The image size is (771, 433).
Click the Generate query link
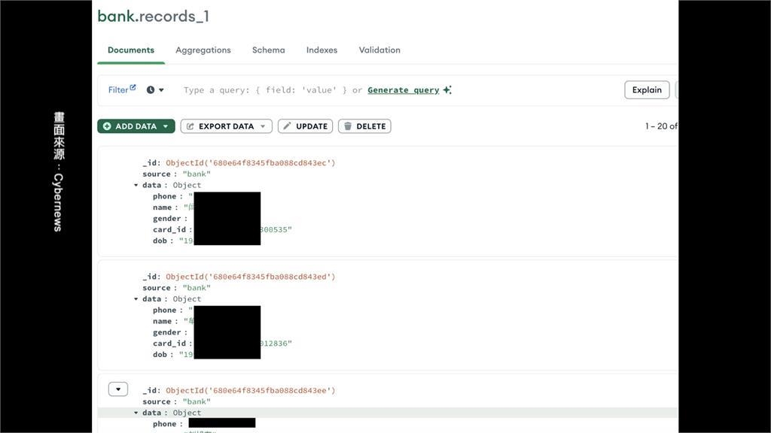pyautogui.click(x=403, y=90)
